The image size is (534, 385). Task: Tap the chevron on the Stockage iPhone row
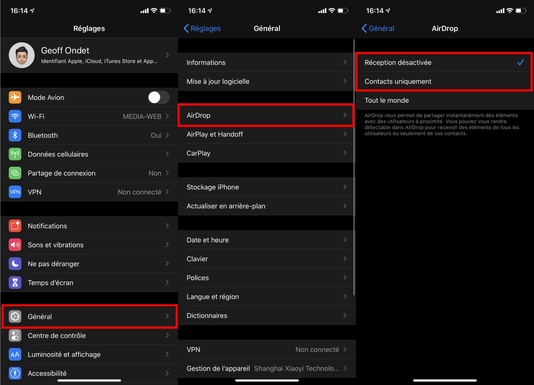click(345, 187)
